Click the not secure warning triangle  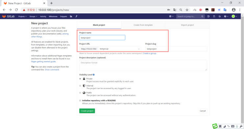(x=24, y=10)
